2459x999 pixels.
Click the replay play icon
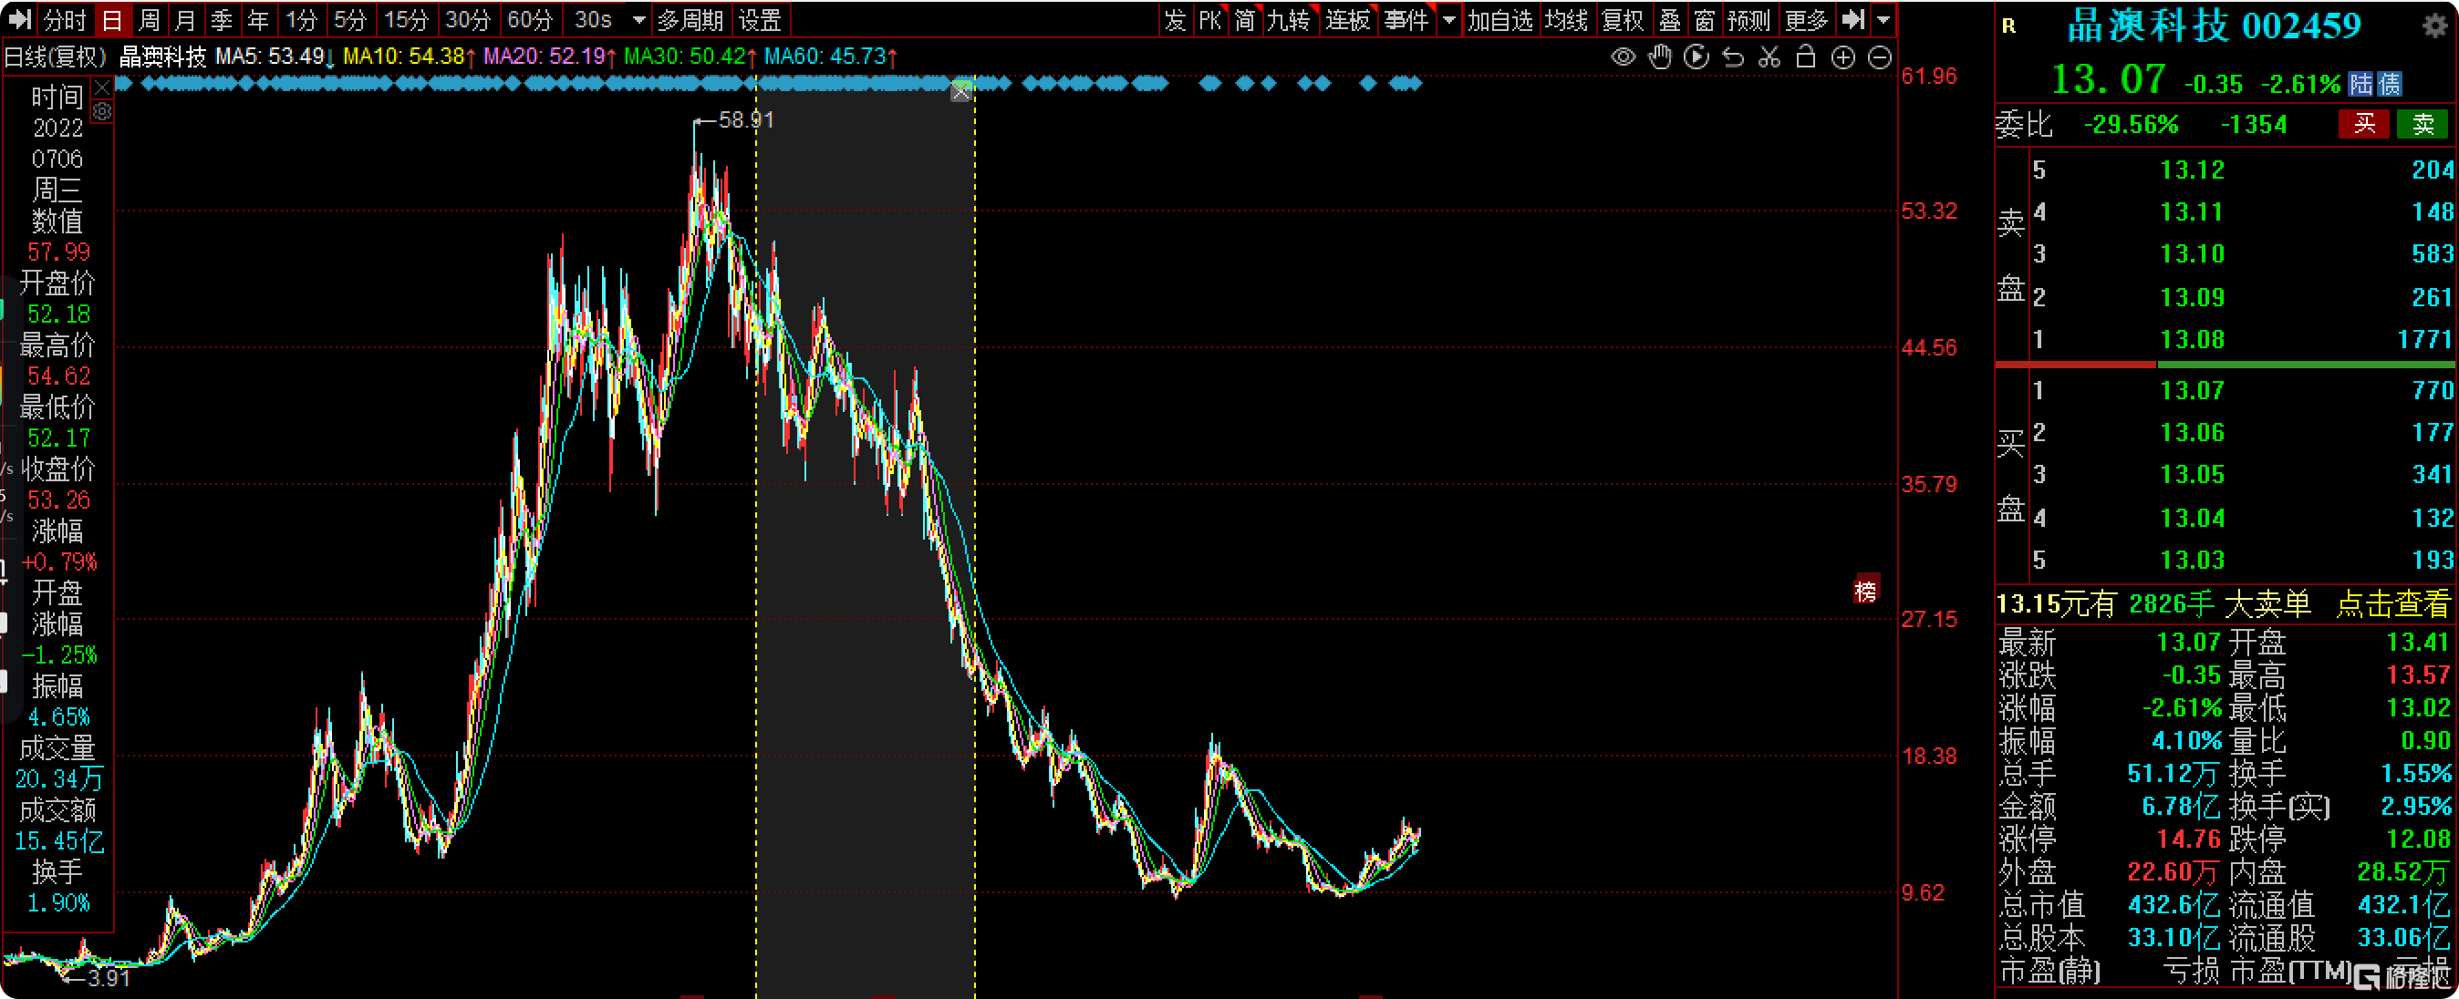coord(1696,57)
